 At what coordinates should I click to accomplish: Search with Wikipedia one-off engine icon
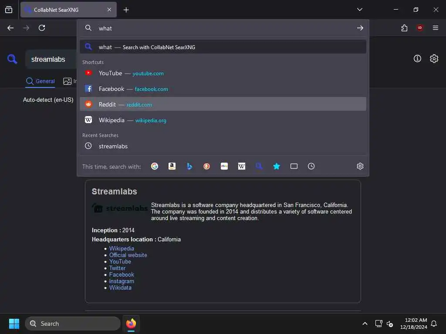pos(241,166)
